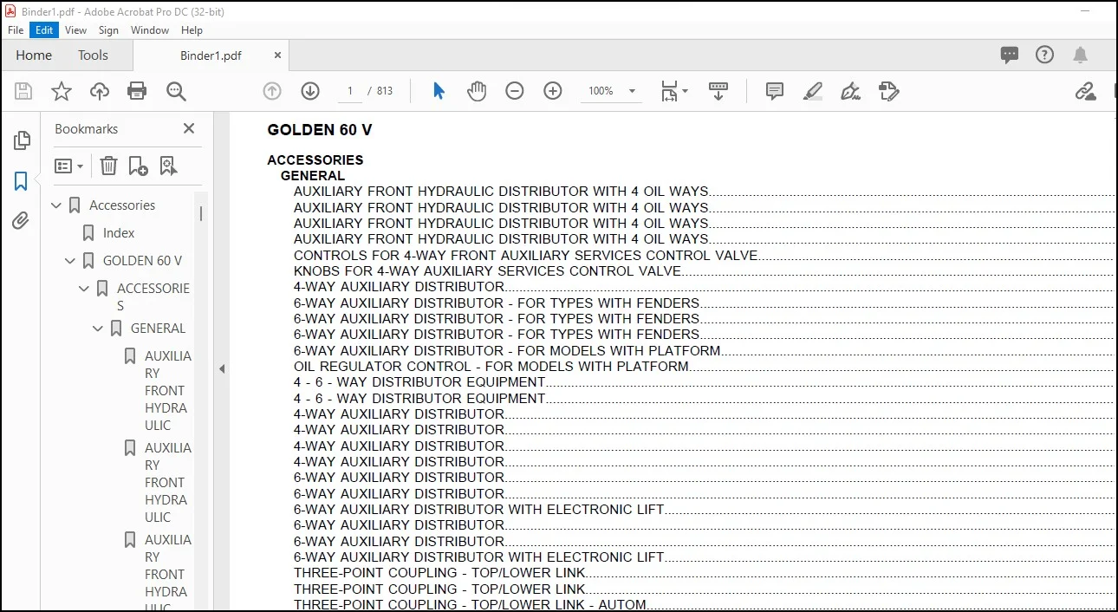Find current bookmark icon
This screenshot has height=612, width=1118.
point(168,166)
